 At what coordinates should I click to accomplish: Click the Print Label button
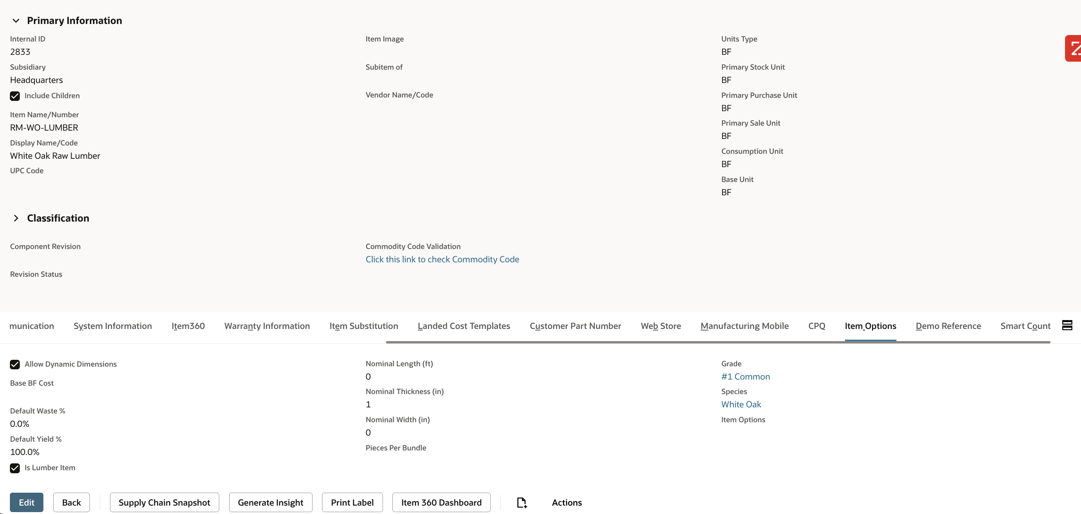(352, 502)
